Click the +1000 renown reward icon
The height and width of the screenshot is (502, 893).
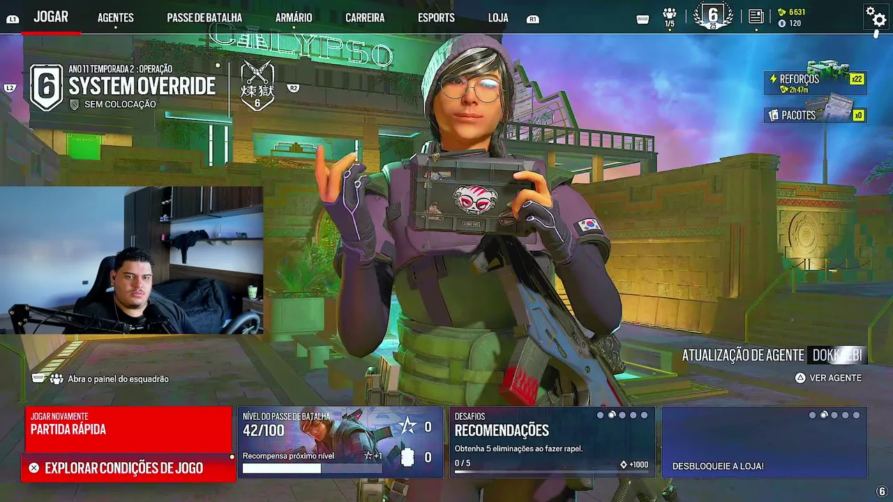[624, 464]
